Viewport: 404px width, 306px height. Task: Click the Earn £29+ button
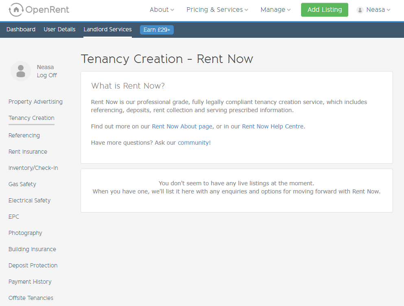point(157,30)
